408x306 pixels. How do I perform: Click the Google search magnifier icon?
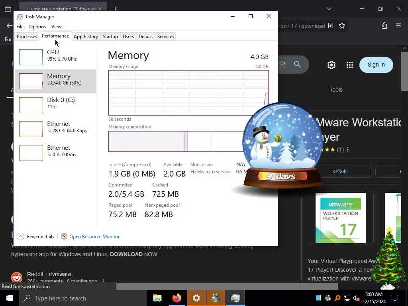pyautogui.click(x=297, y=64)
